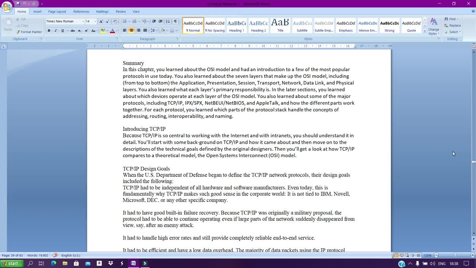The width and height of the screenshot is (476, 268).
Task: Open the font name dropdown
Action: pyautogui.click(x=83, y=21)
